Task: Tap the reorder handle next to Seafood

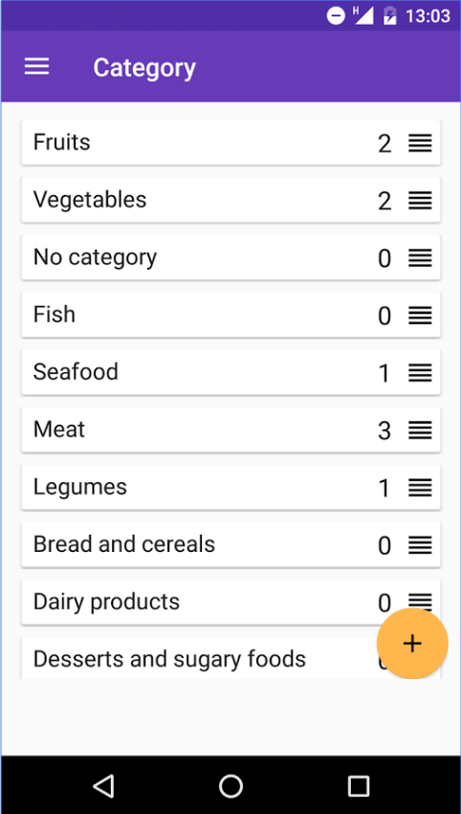Action: point(420,373)
